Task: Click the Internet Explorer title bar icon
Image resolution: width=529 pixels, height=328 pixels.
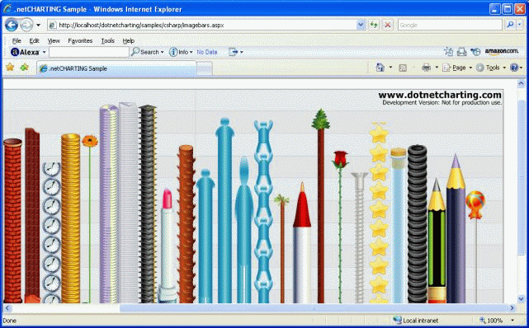Action: (x=7, y=9)
